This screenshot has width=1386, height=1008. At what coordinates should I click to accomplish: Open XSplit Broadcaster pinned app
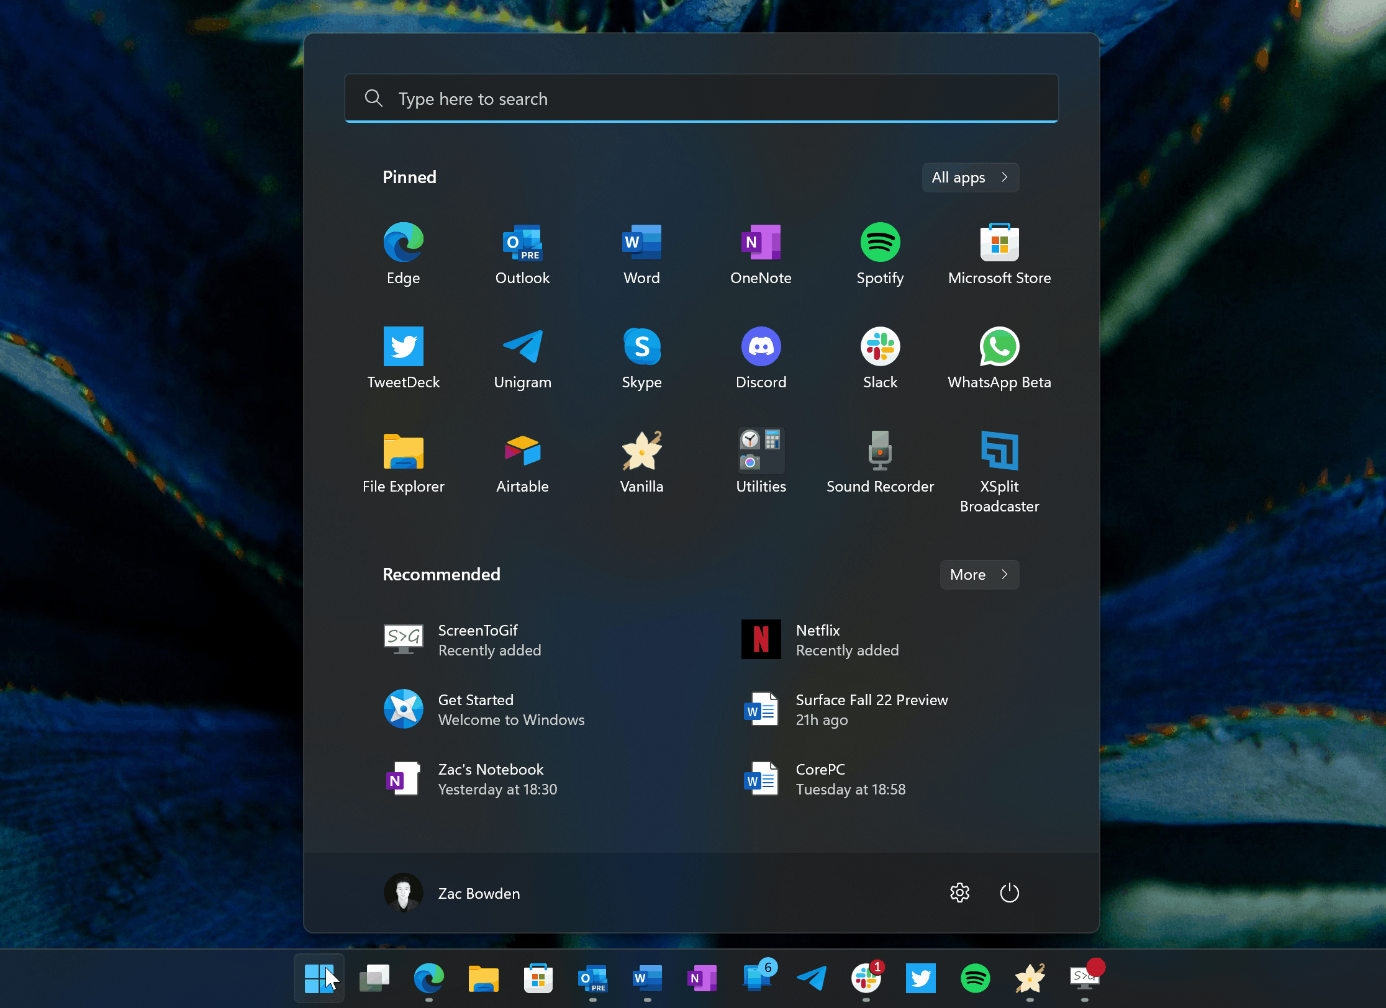coord(1000,472)
